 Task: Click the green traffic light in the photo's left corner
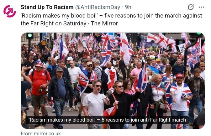pos(29,35)
